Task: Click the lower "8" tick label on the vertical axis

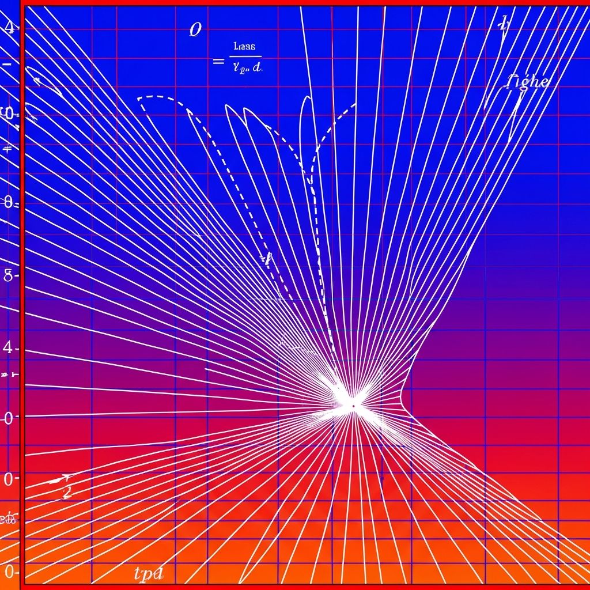Action: [x=8, y=275]
